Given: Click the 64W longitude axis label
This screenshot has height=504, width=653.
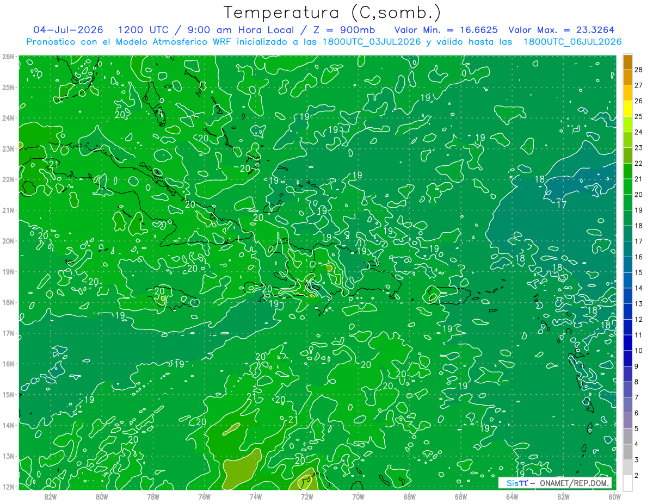Looking at the screenshot, I should 512,496.
